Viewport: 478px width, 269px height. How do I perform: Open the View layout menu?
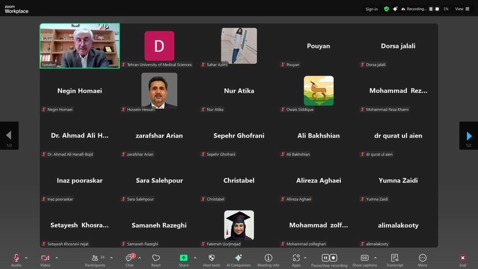pyautogui.click(x=462, y=9)
